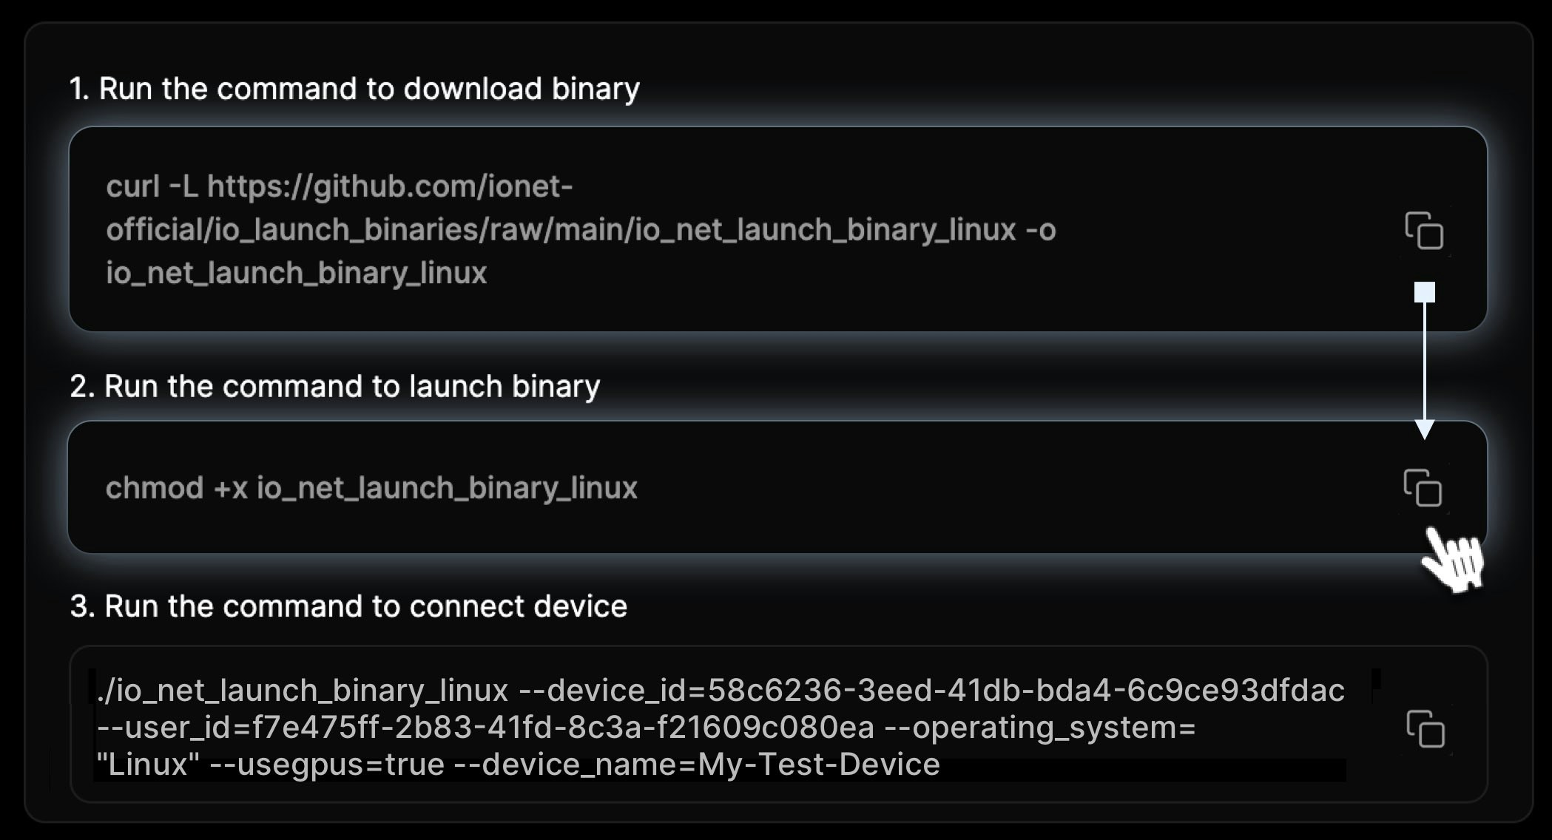Click heading 'Run the command to connect device'
This screenshot has height=840, width=1552.
[x=365, y=606]
